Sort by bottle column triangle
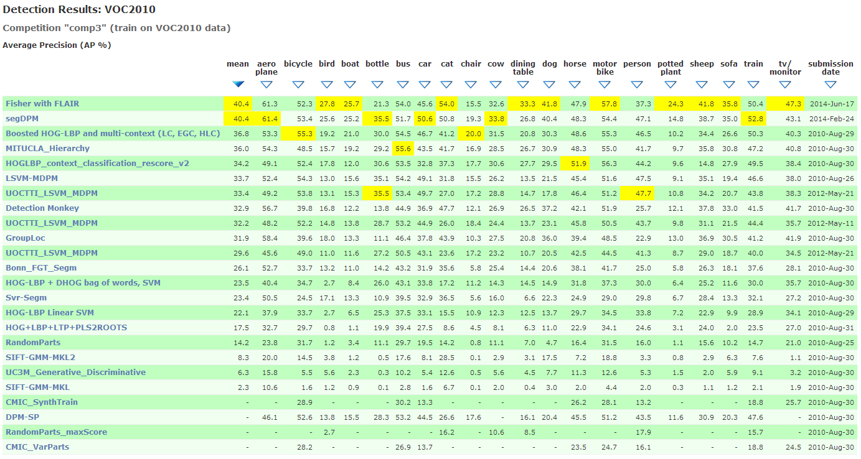861x459 pixels. coord(377,85)
